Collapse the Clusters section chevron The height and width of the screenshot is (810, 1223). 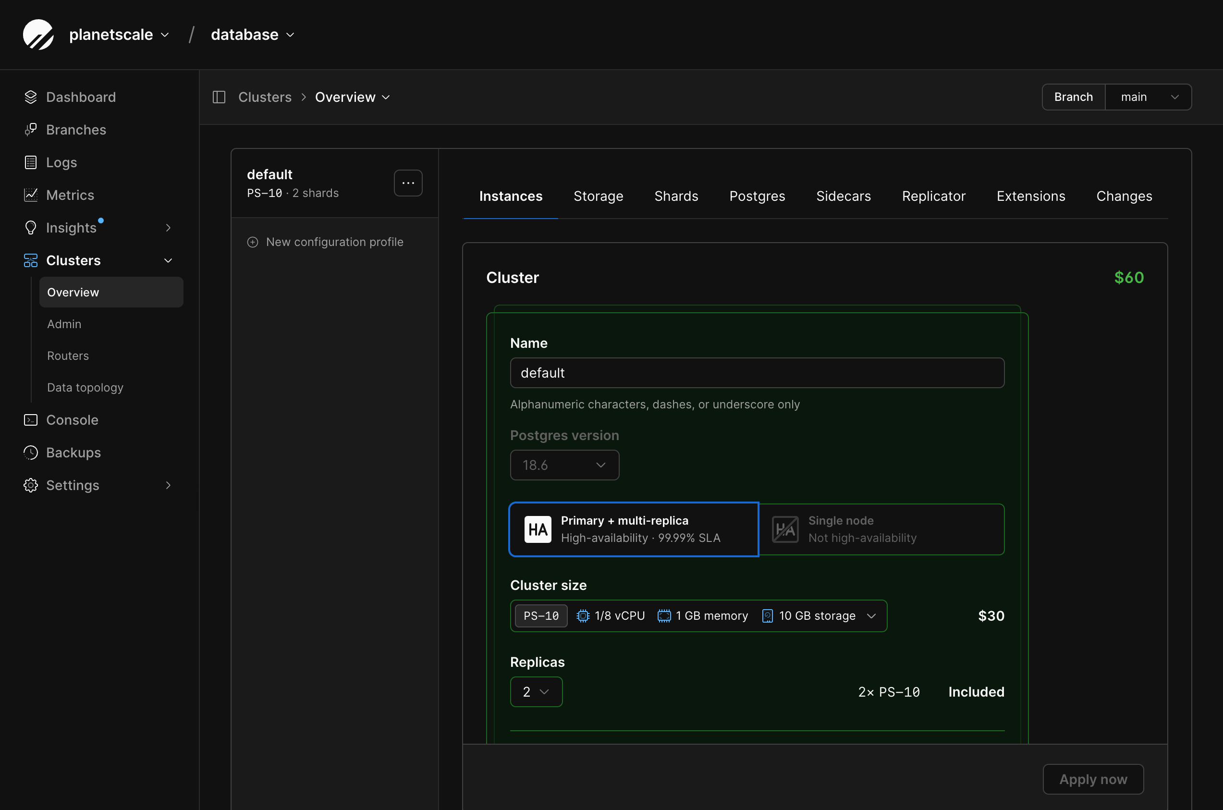[x=168, y=260]
